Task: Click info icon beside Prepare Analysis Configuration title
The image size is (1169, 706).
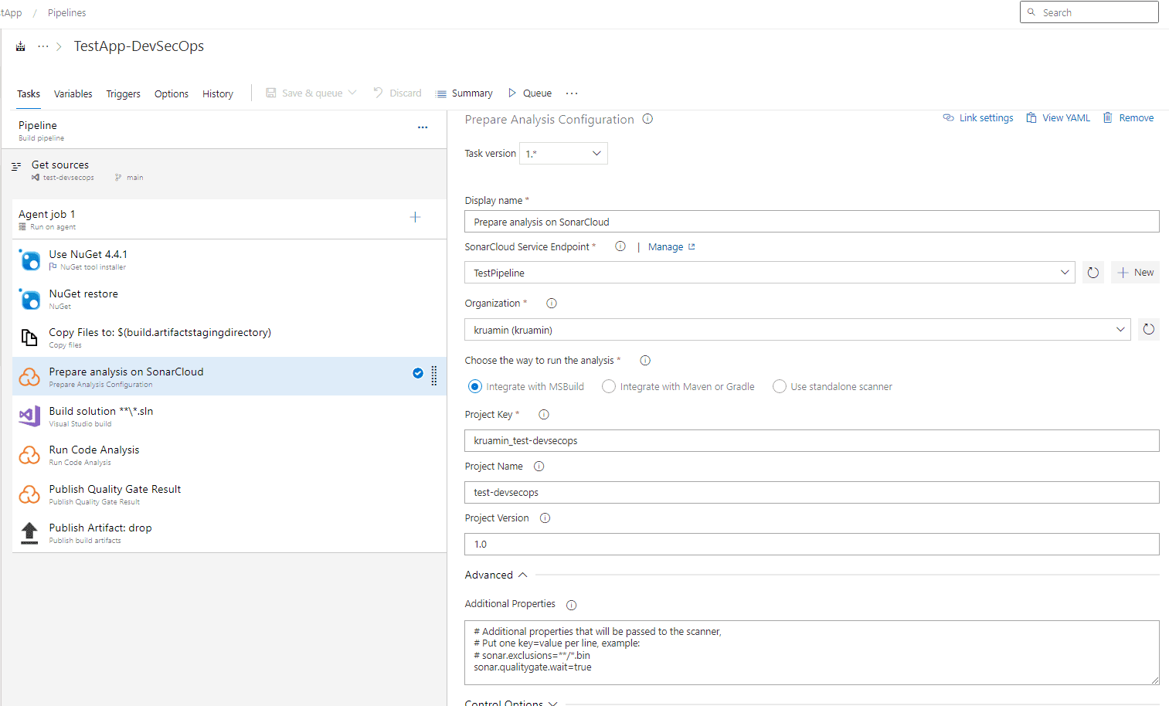Action: 647,119
